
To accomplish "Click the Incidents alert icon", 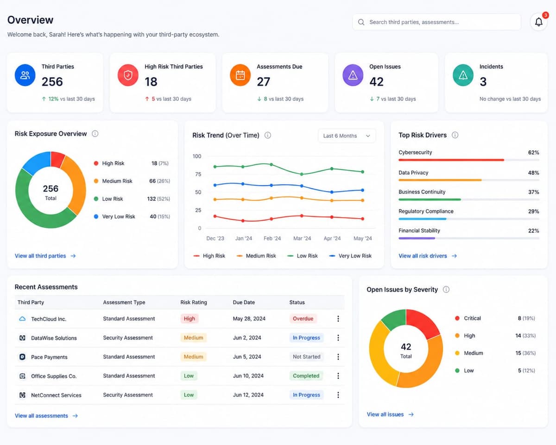I will [463, 75].
